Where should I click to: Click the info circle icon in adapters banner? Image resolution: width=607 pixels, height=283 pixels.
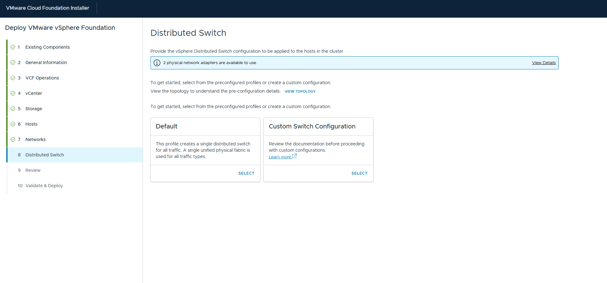tap(157, 63)
